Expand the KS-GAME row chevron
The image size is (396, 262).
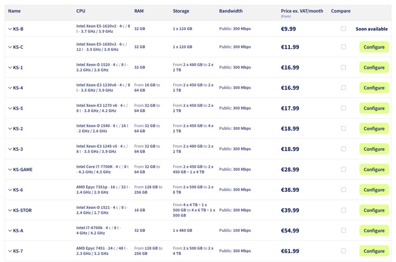[10, 170]
